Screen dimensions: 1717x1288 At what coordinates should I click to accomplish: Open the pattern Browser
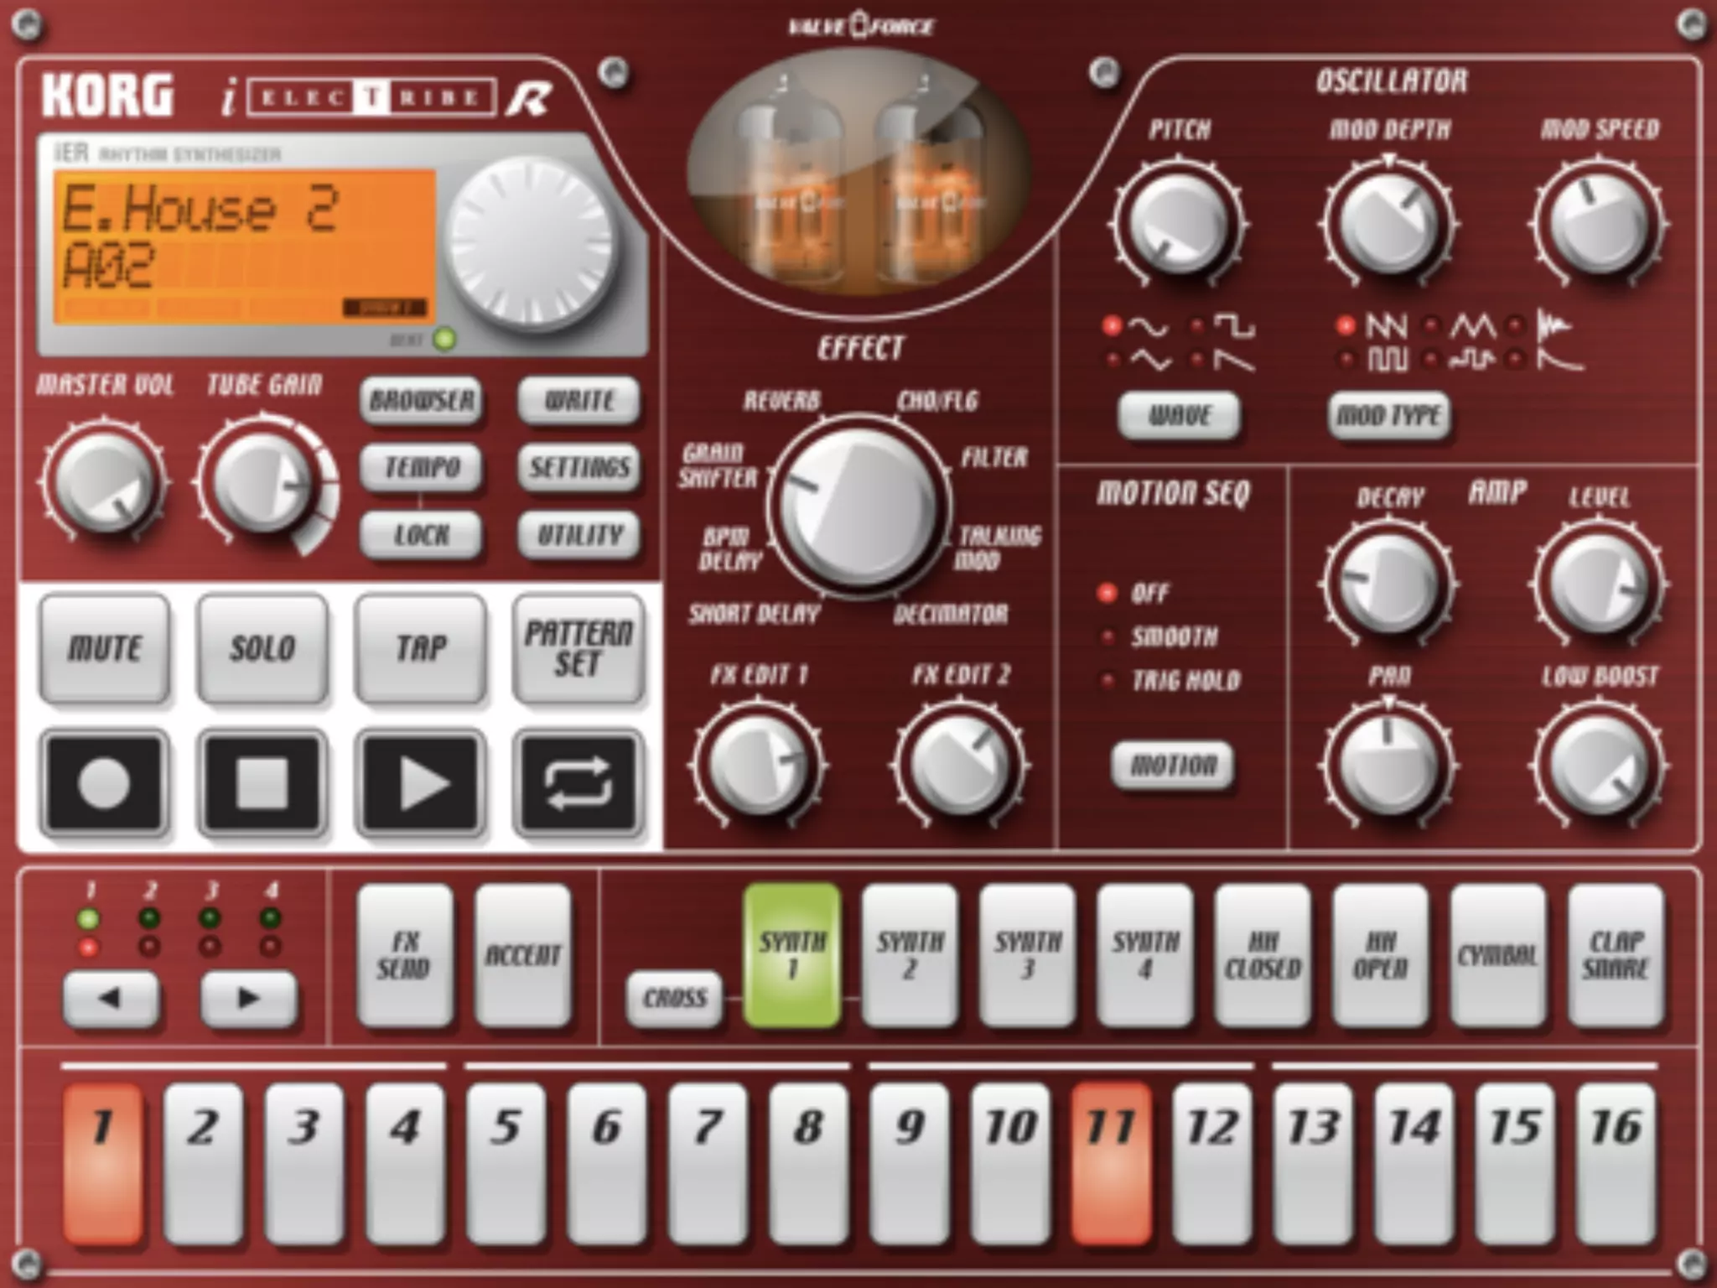pyautogui.click(x=422, y=401)
